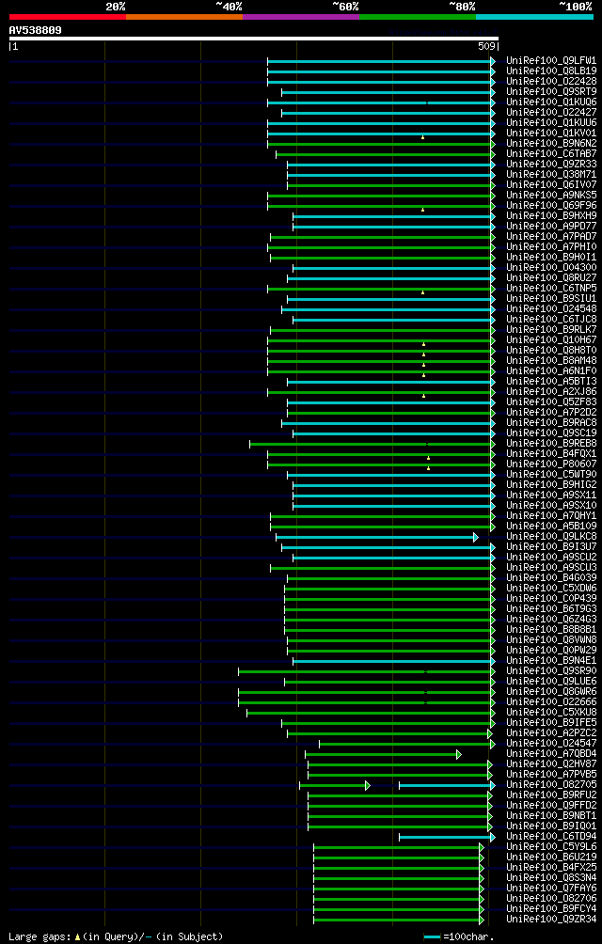Click the UniRef100_C5WT90 label
Image resolution: width=602 pixels, height=944 pixels.
(551, 474)
